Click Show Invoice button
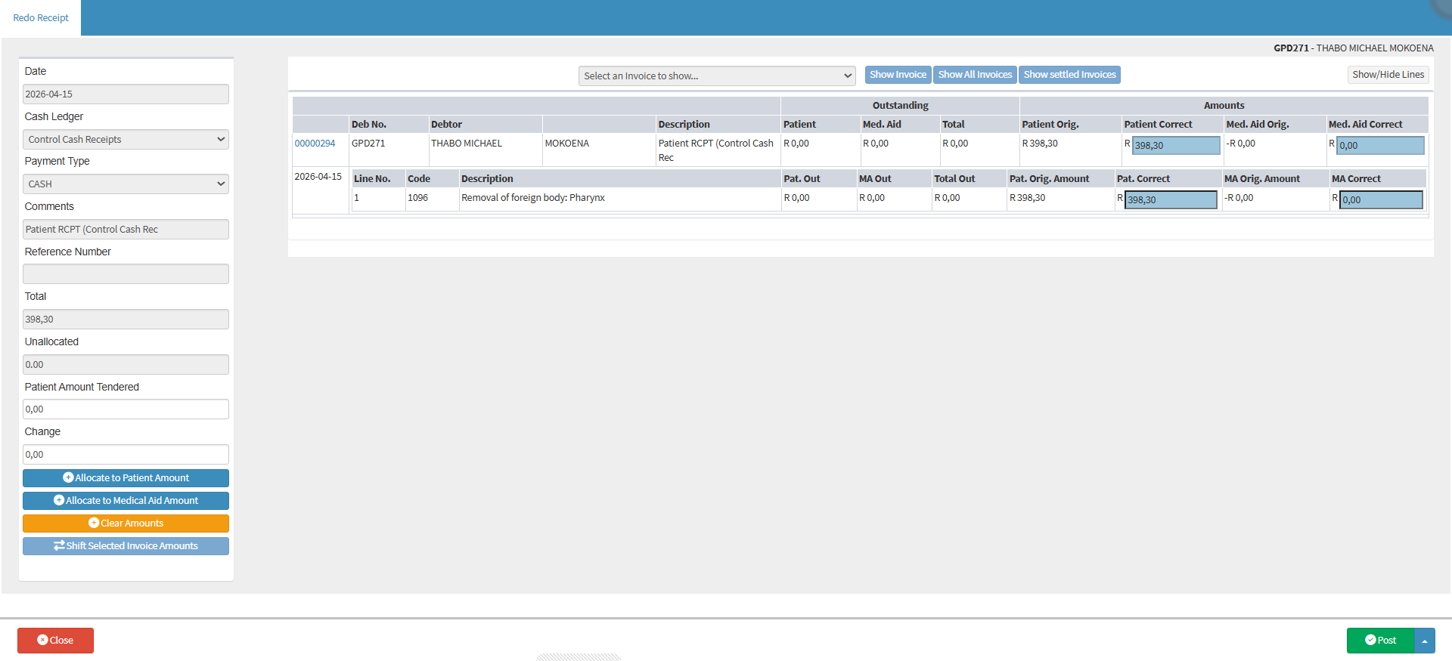 click(x=898, y=75)
